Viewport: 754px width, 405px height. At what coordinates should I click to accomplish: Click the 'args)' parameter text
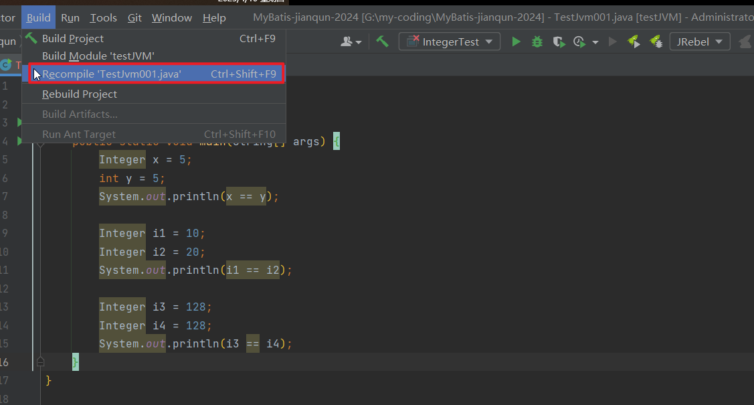(x=309, y=141)
